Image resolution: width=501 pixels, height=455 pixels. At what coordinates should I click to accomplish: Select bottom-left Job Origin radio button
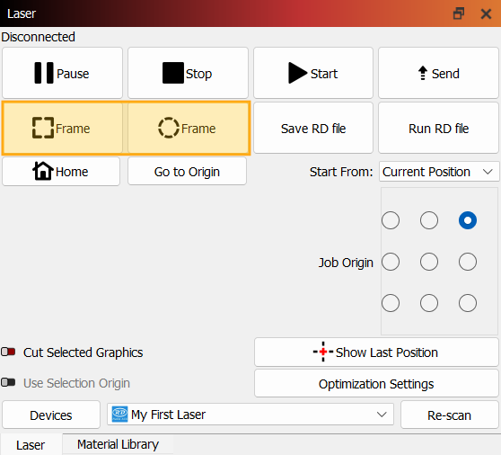pos(391,303)
